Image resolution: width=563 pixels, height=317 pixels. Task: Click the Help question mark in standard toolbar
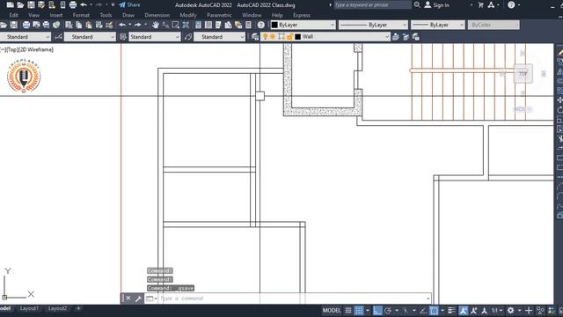point(260,25)
